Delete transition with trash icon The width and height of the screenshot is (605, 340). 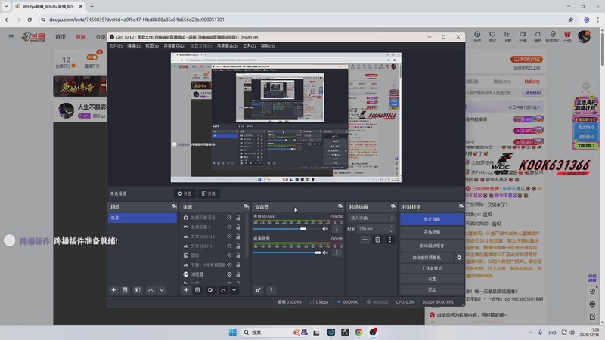pos(377,240)
